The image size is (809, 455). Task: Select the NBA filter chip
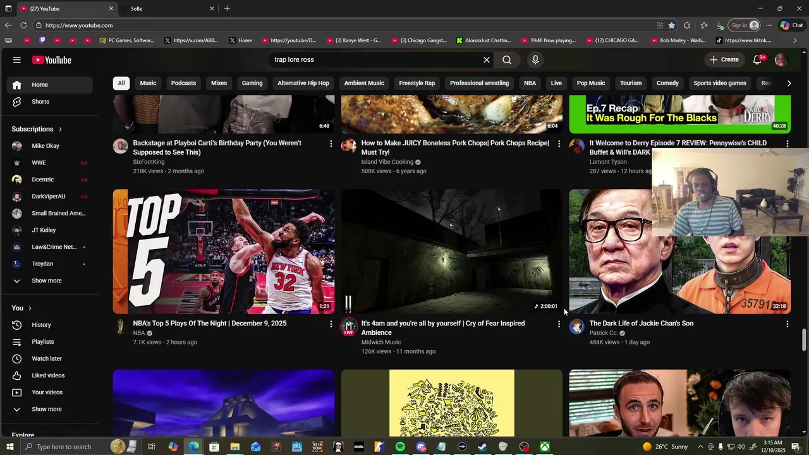(530, 83)
